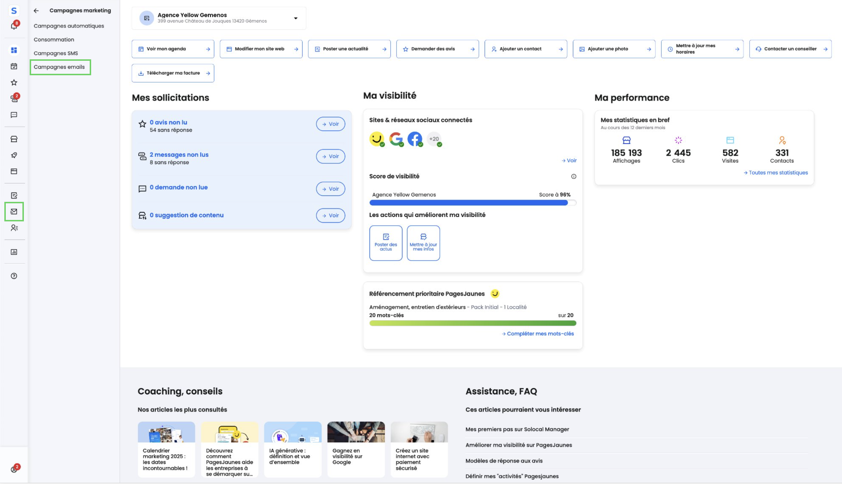
Task: Open the email campaigns envelope sidebar icon
Action: point(14,212)
